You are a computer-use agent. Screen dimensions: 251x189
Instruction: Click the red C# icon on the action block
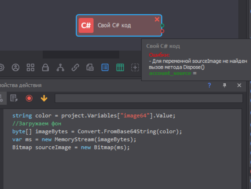[x=86, y=25]
